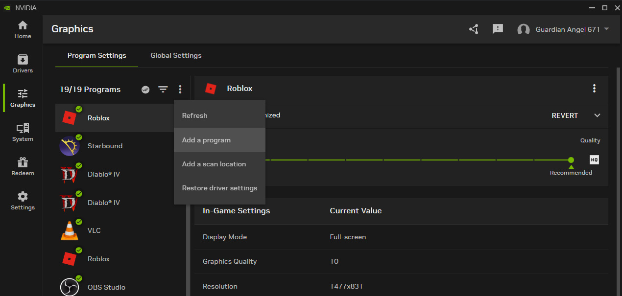This screenshot has width=622, height=296.
Task: Go to Drivers in the sidebar
Action: (x=23, y=64)
